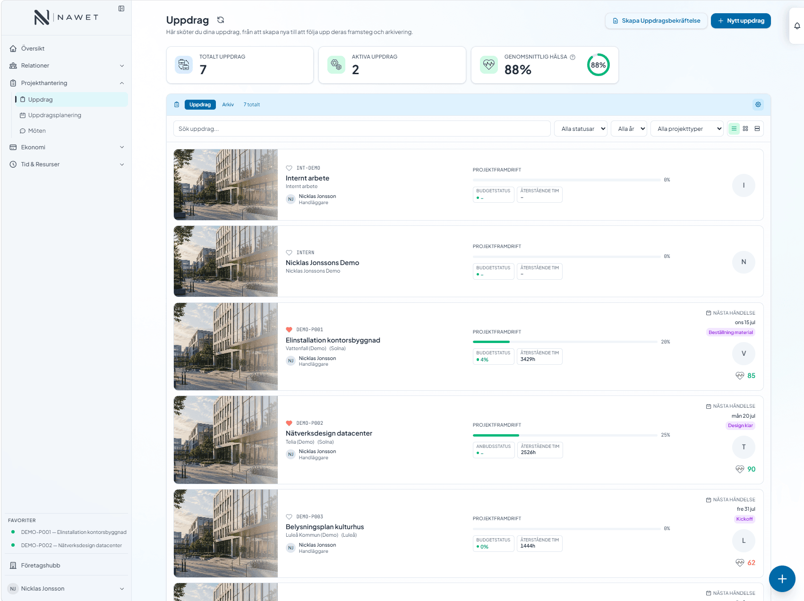Click the health heart icon in stats card
Image resolution: width=804 pixels, height=601 pixels.
click(x=489, y=65)
